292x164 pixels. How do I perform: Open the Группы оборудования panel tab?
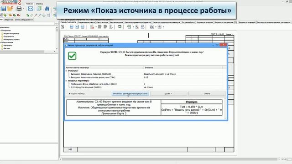(x=24, y=20)
